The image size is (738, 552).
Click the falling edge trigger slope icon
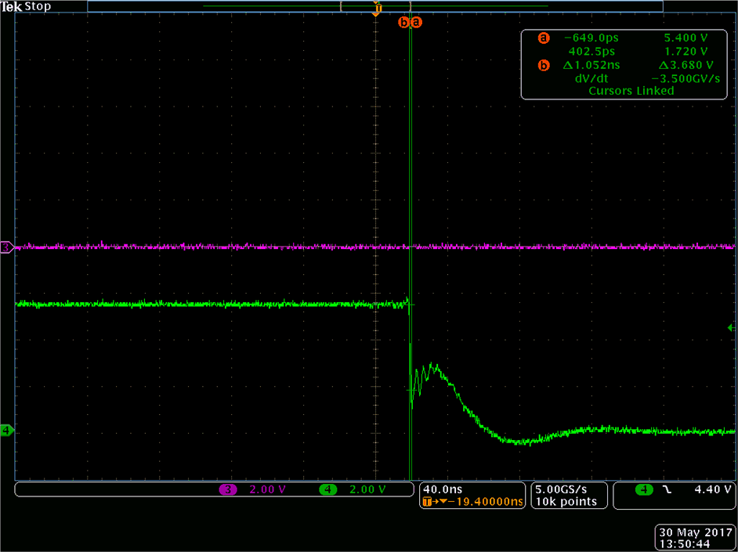coord(665,490)
